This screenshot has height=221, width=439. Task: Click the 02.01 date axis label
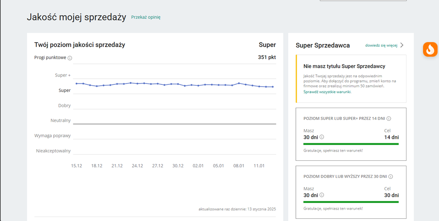click(x=198, y=166)
